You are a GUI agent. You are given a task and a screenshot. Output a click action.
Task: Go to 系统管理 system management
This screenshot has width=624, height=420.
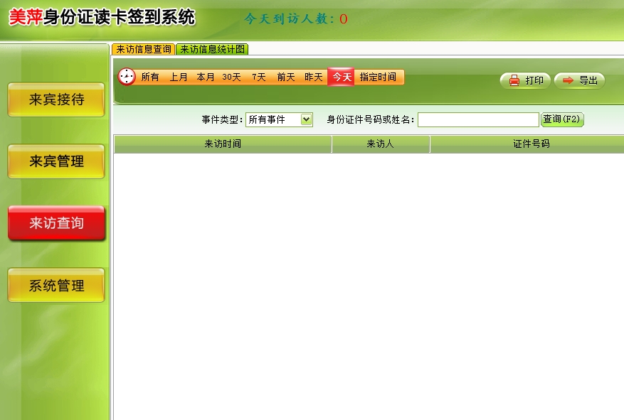pyautogui.click(x=56, y=286)
